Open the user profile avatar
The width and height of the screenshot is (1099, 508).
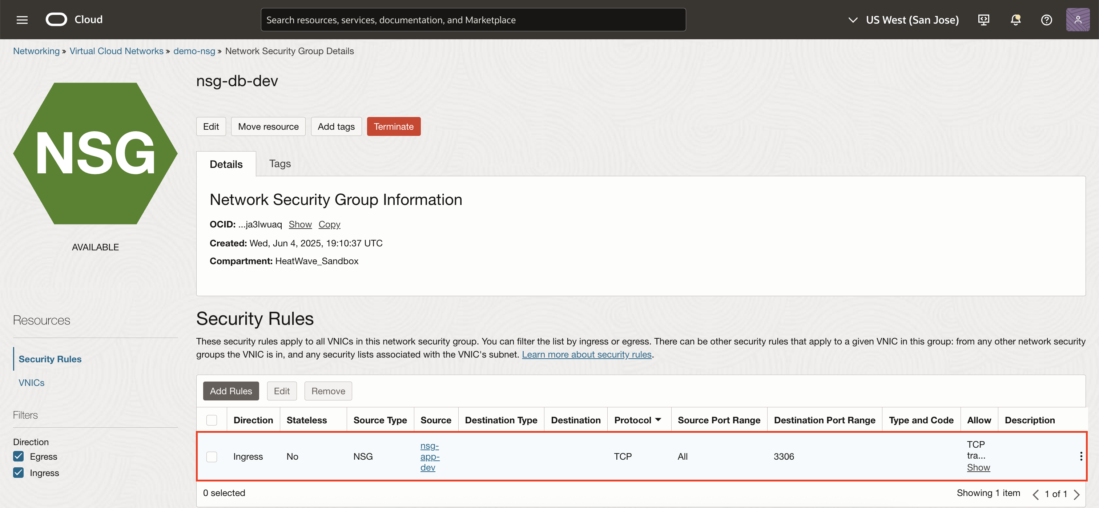click(x=1077, y=20)
